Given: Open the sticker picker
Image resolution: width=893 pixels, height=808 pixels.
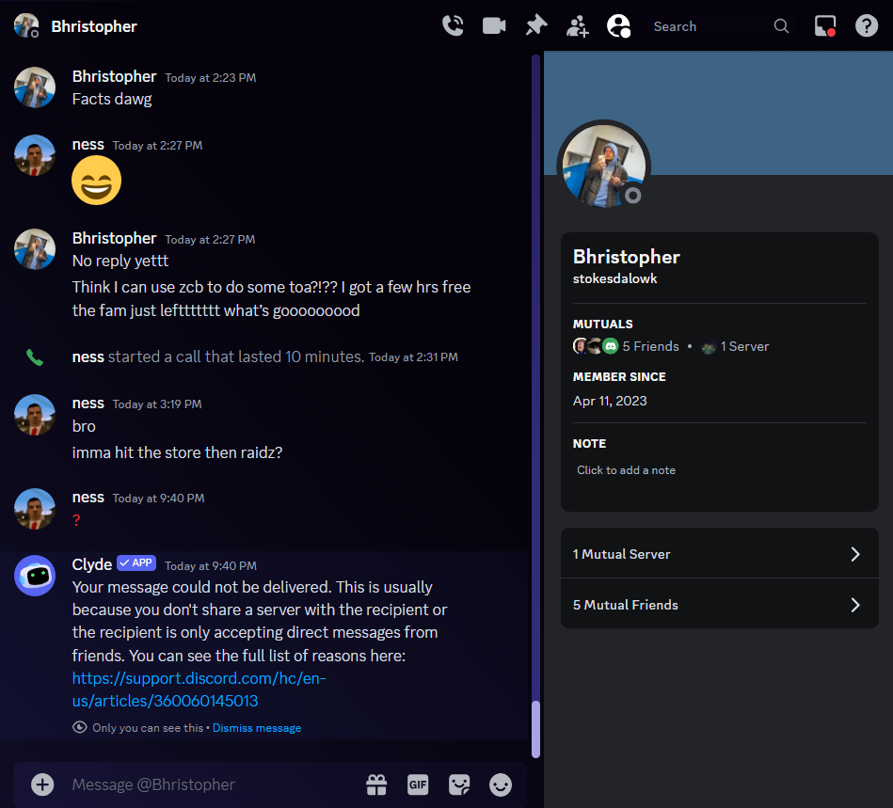Looking at the screenshot, I should (459, 784).
